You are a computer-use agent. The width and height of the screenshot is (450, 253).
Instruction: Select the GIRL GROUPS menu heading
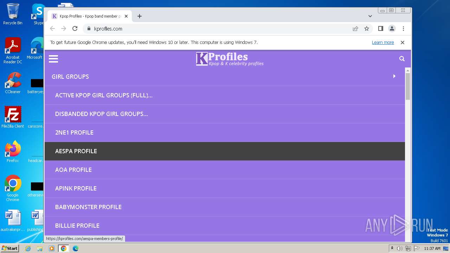(70, 77)
